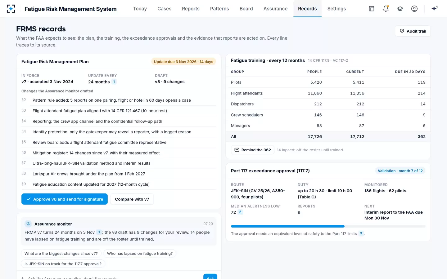447x279 pixels.
Task: Select the Crew schedulers training row
Action: tap(328, 115)
